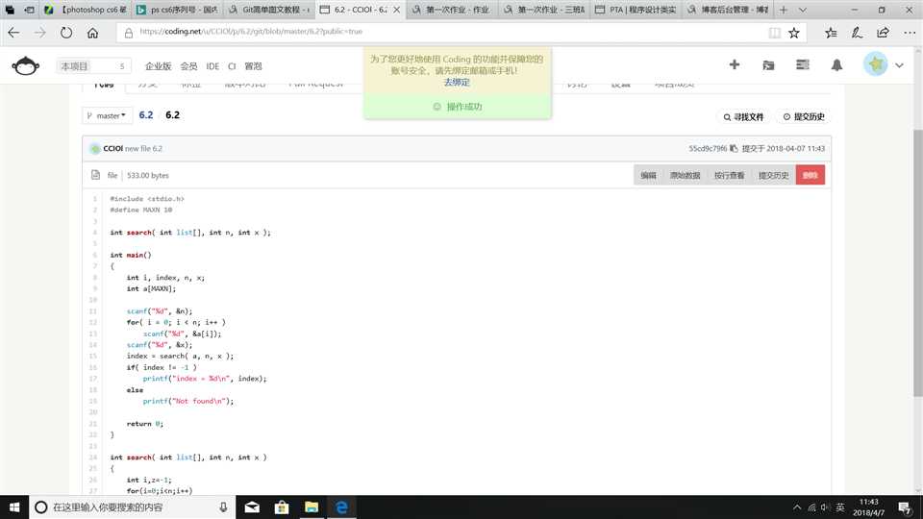This screenshot has height=519, width=923.
Task: Open reading view icon in address bar
Action: point(775,33)
